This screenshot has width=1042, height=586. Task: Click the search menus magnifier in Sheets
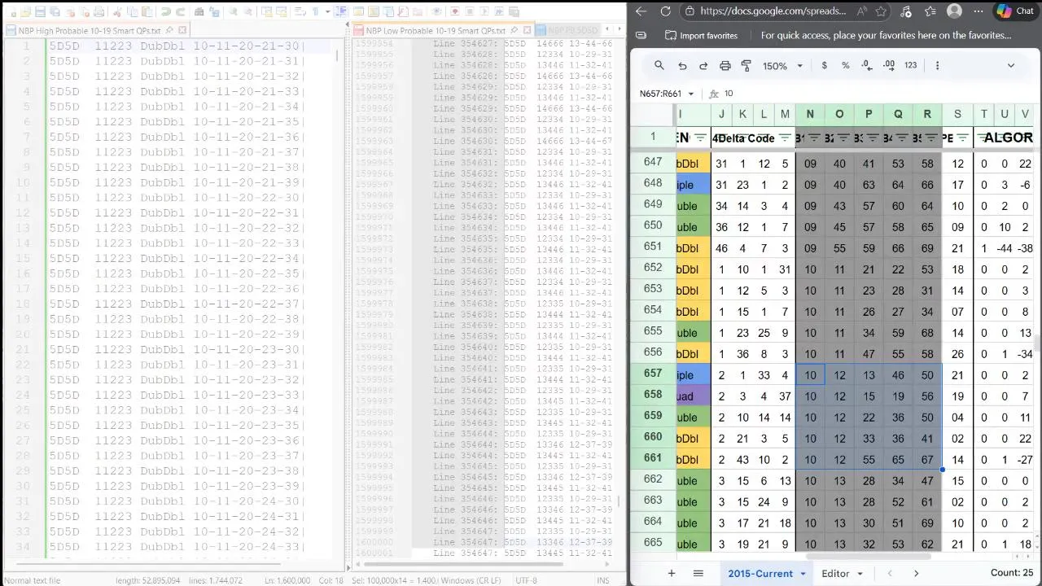click(x=659, y=65)
